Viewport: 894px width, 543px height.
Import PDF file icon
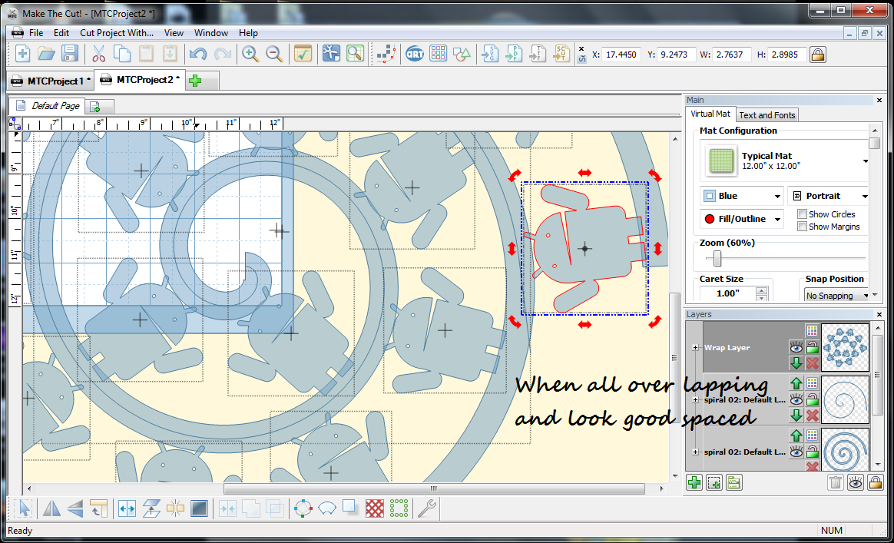point(514,55)
